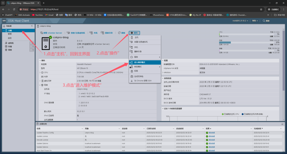Go back with the browser back arrow
287x154 pixels.
3,9
